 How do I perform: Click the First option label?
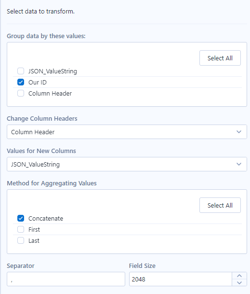click(x=34, y=229)
